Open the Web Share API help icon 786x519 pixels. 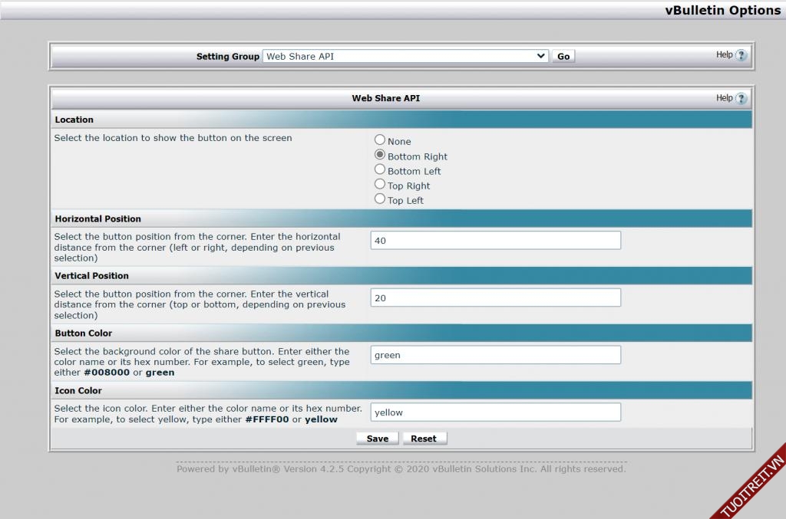point(741,98)
